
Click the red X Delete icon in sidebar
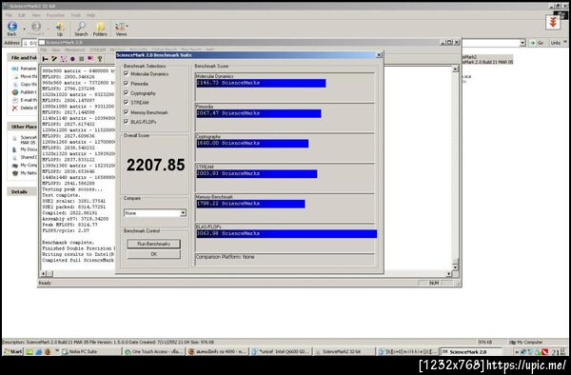(15, 109)
